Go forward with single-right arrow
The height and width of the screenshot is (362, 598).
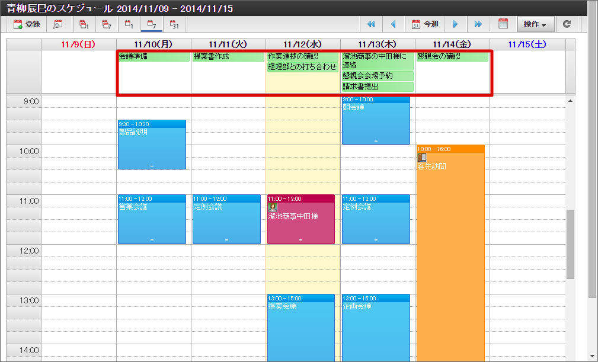[x=455, y=24]
